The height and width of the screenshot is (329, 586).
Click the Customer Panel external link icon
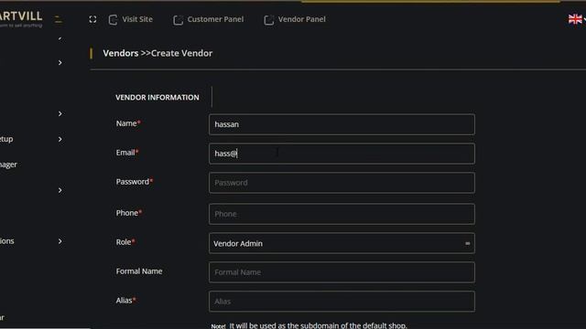(178, 20)
